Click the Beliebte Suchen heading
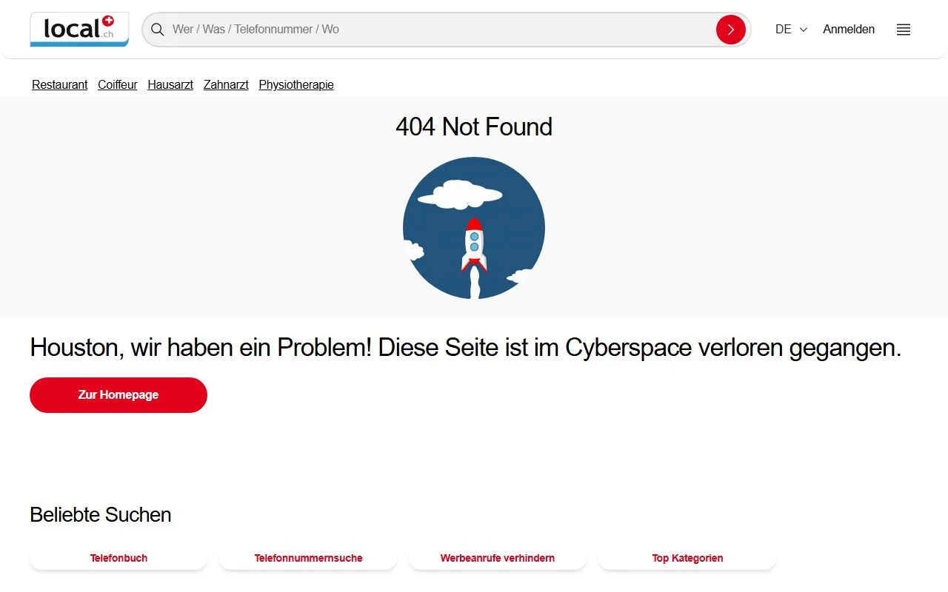Image resolution: width=948 pixels, height=592 pixels. click(101, 515)
